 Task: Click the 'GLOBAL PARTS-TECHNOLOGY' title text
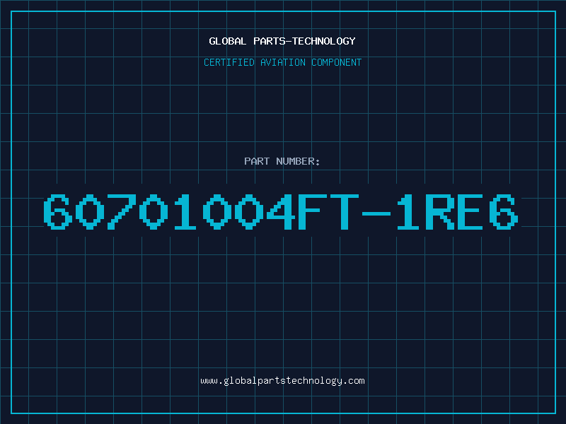pos(282,41)
